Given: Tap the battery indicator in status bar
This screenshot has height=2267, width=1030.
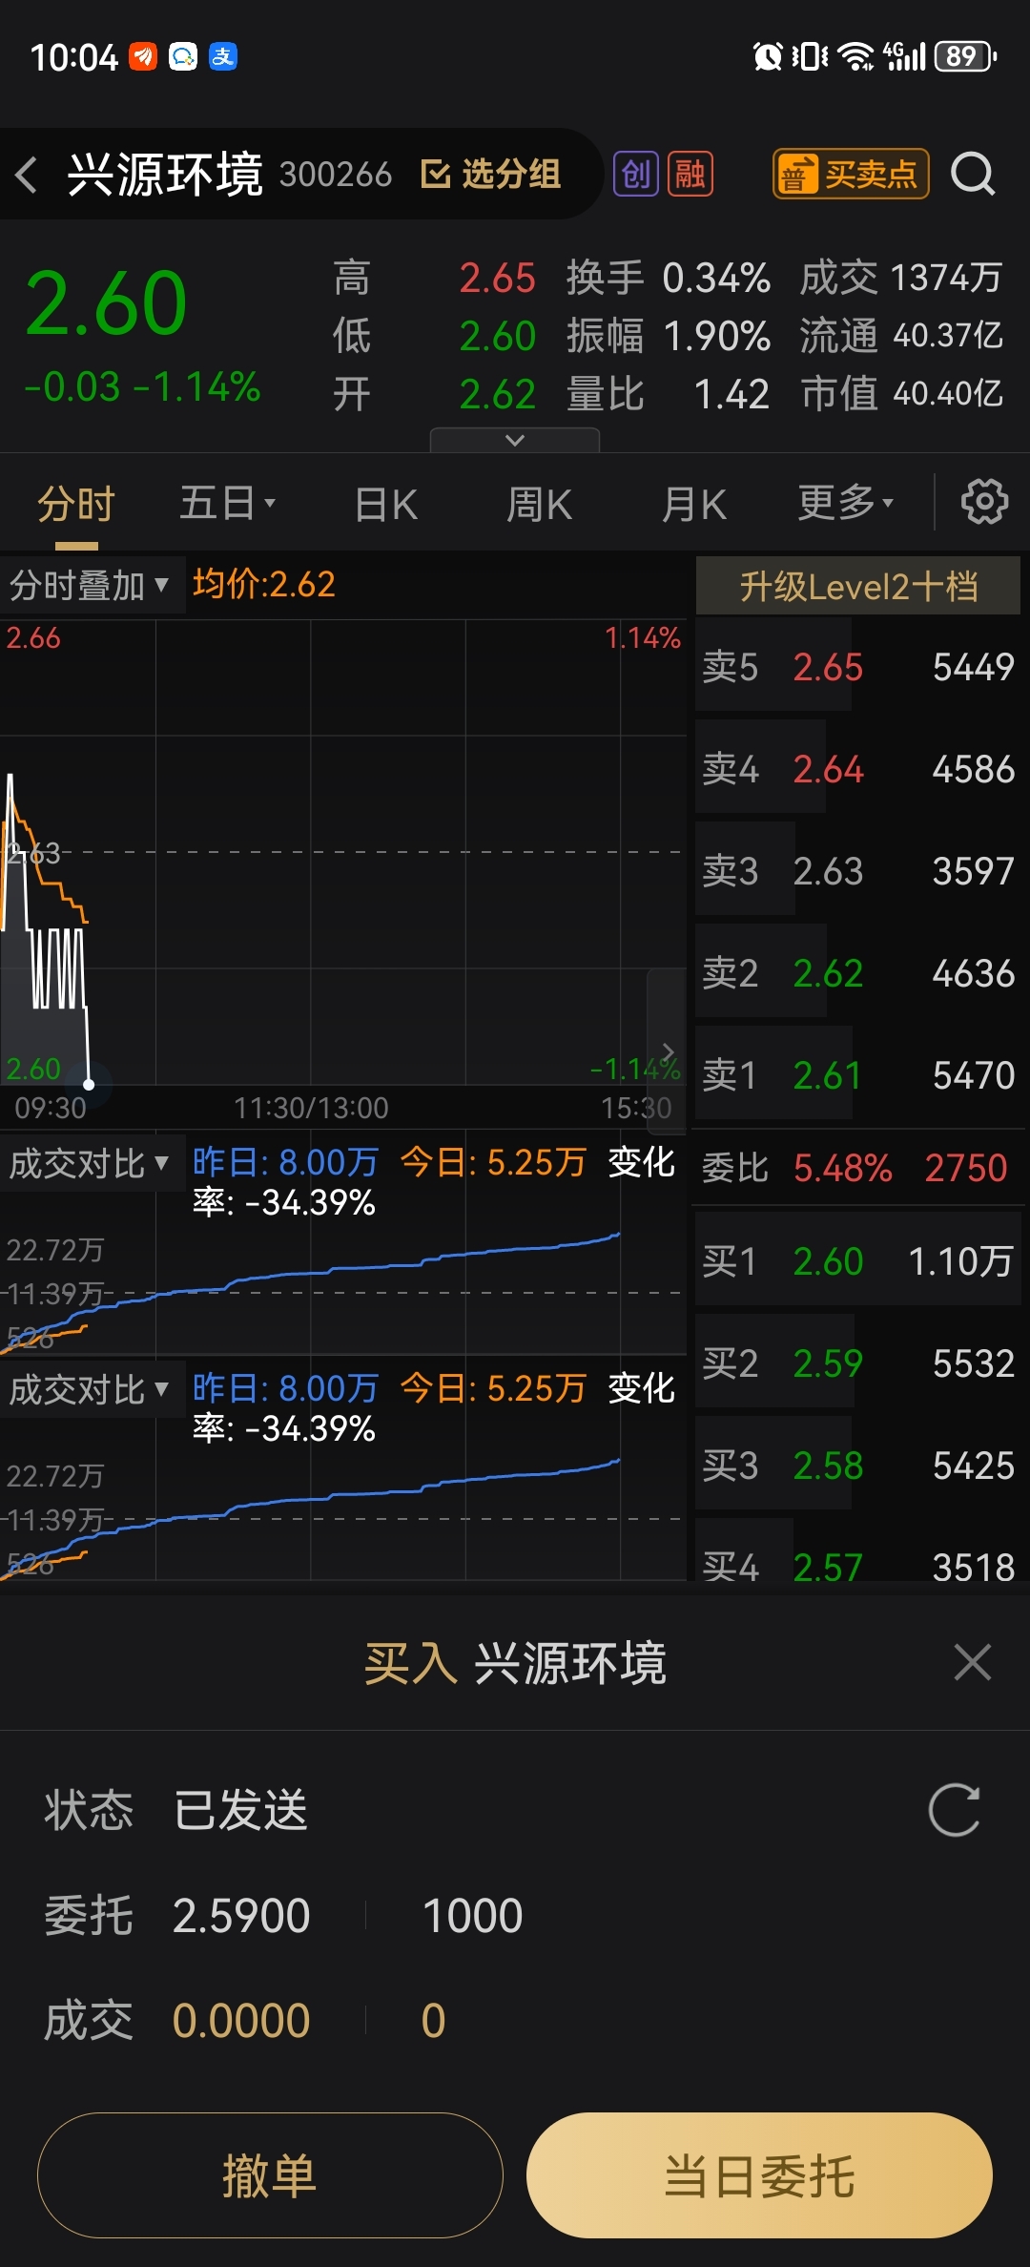Looking at the screenshot, I should coord(966,56).
